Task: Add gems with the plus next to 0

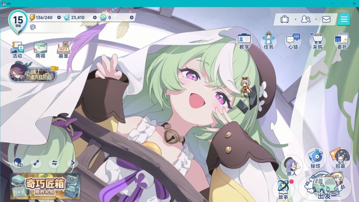Action: coord(132,17)
